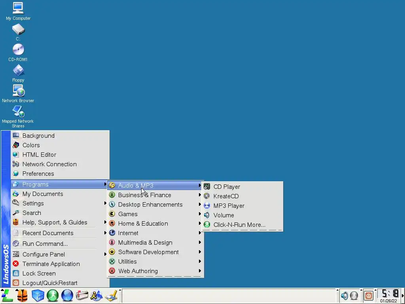Select the CD-ROM1 desktop icon
405x304 pixels.
[18, 53]
